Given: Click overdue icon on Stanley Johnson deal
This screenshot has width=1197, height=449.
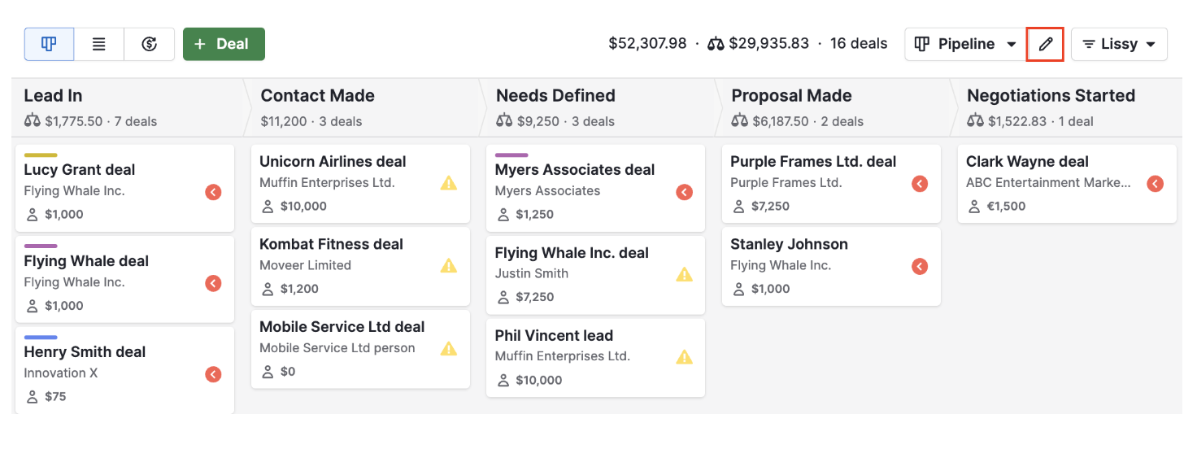Looking at the screenshot, I should pos(920,266).
